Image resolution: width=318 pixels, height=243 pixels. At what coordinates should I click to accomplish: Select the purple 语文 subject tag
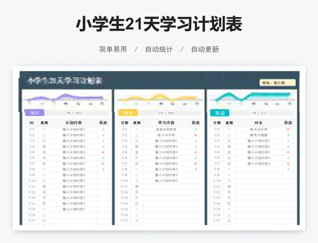35,113
